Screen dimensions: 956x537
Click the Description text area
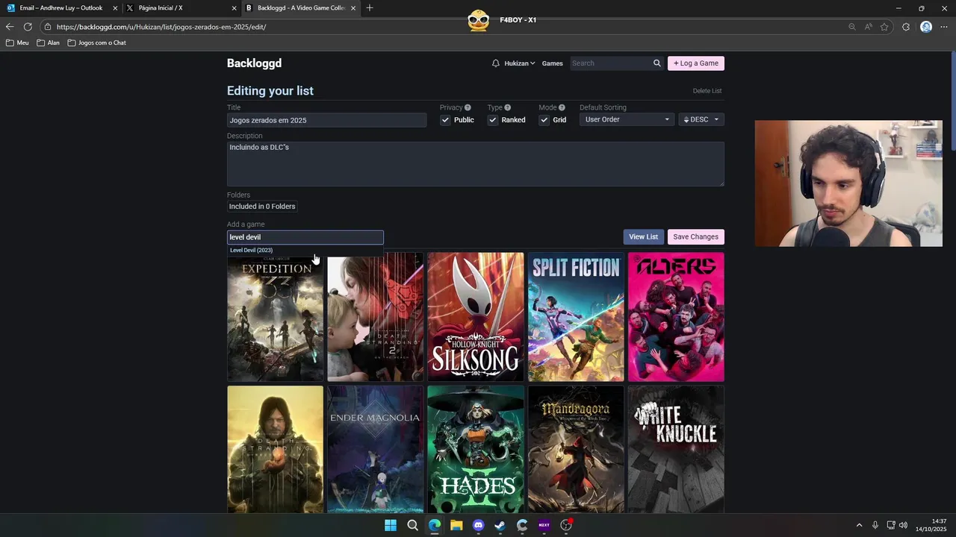(x=476, y=163)
